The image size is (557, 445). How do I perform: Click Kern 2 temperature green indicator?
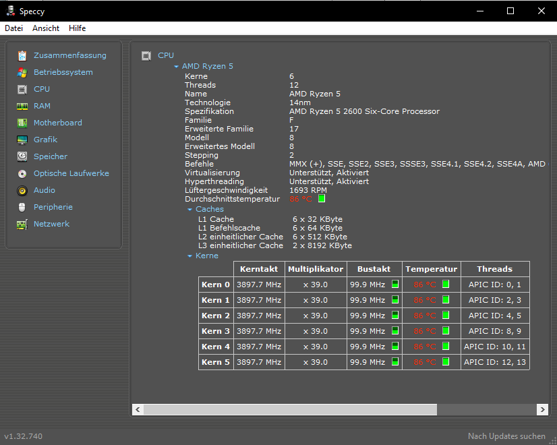446,315
